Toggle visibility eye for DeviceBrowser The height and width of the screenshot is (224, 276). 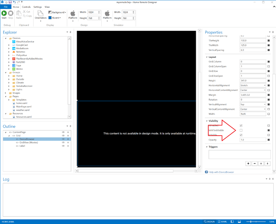[63, 139]
